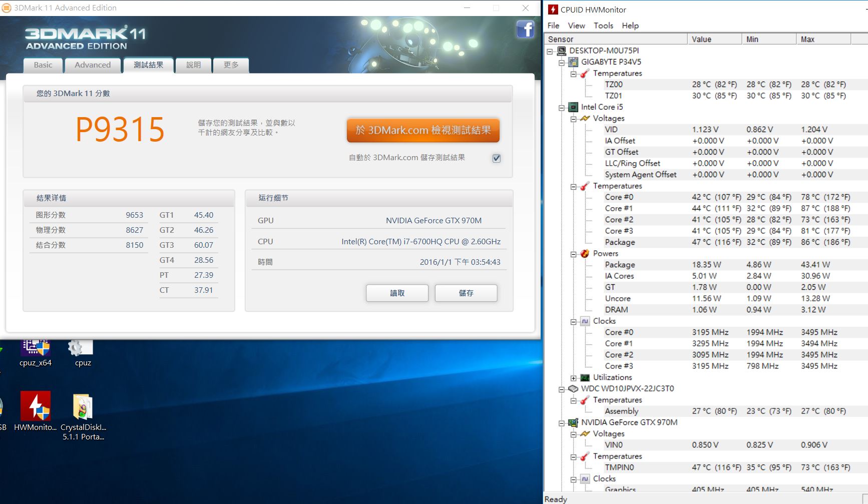Click the Voltages icon under Intel Core i5
Viewport: 868px width, 504px height.
(x=585, y=119)
